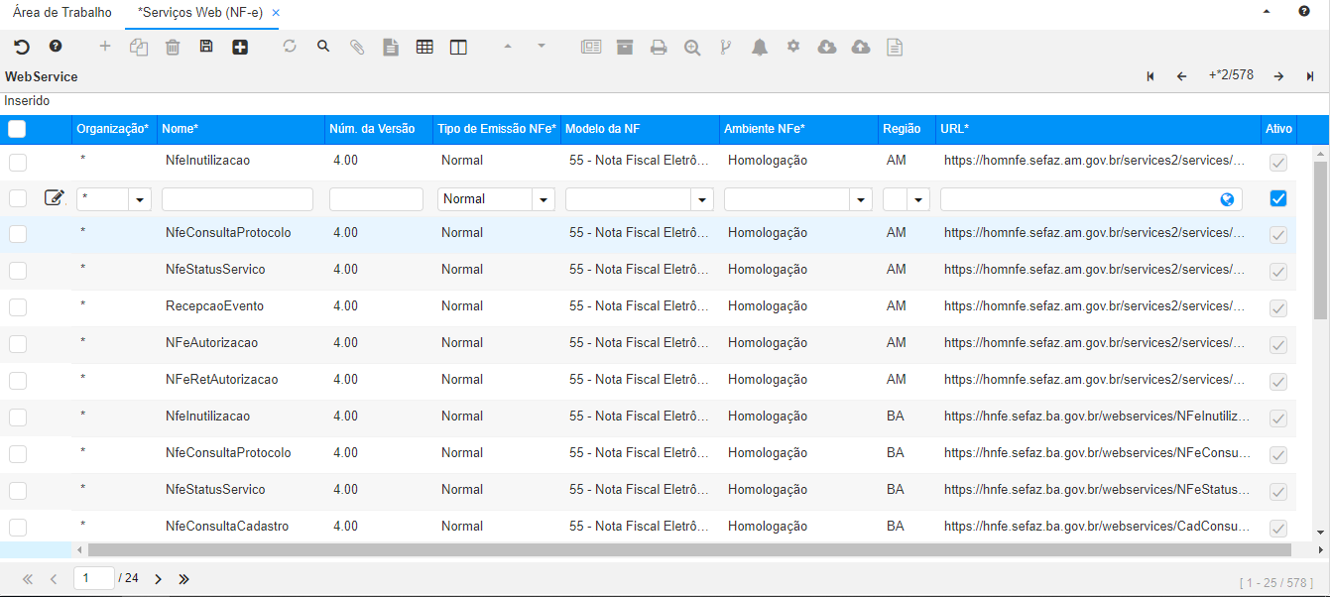Expand the Modelo da NF dropdown
Viewport: 1330px width, 597px height.
702,199
